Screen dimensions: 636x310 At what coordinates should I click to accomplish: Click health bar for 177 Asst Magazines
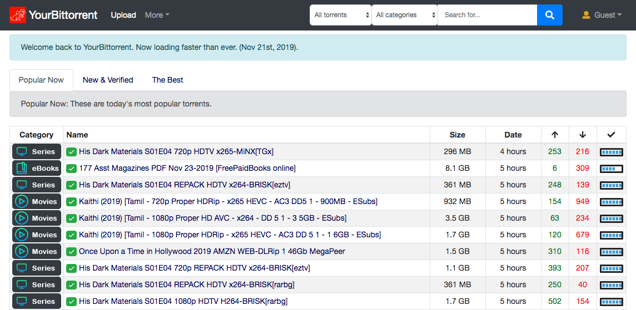tap(611, 169)
